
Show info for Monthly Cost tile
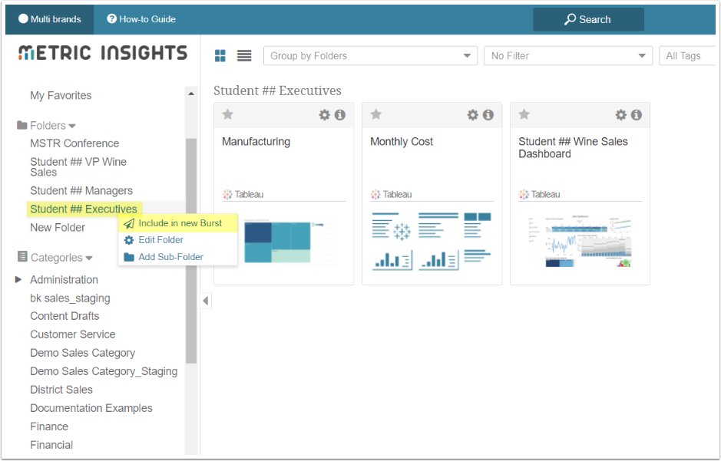[488, 115]
